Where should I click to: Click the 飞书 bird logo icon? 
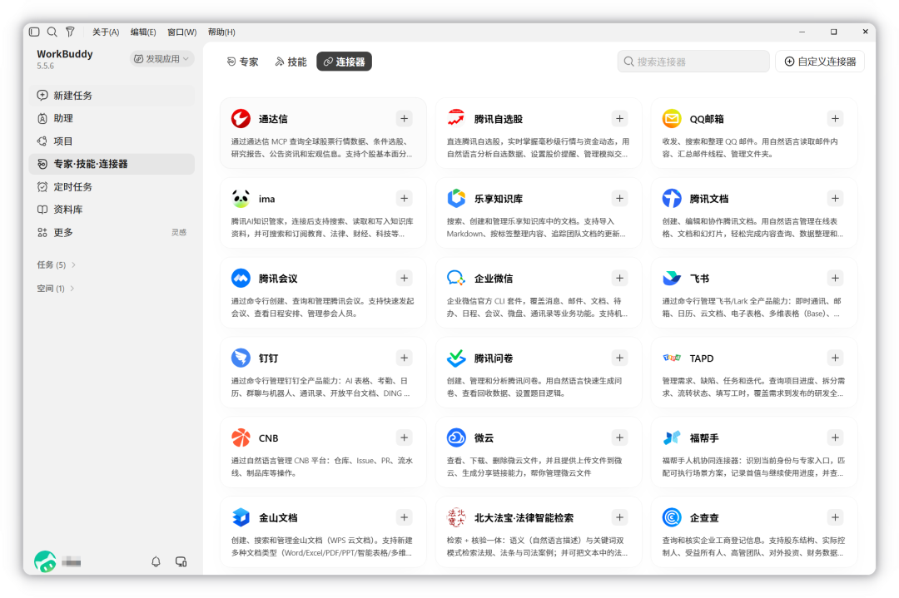point(672,278)
